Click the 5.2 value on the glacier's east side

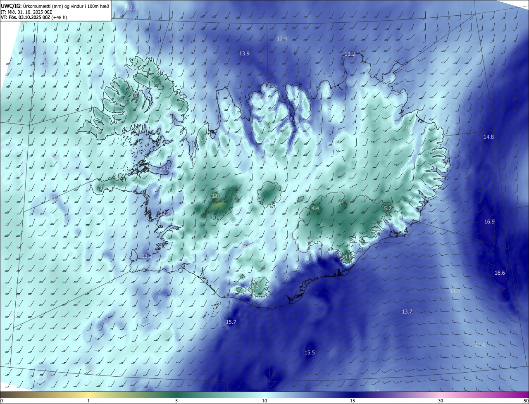tap(388, 209)
